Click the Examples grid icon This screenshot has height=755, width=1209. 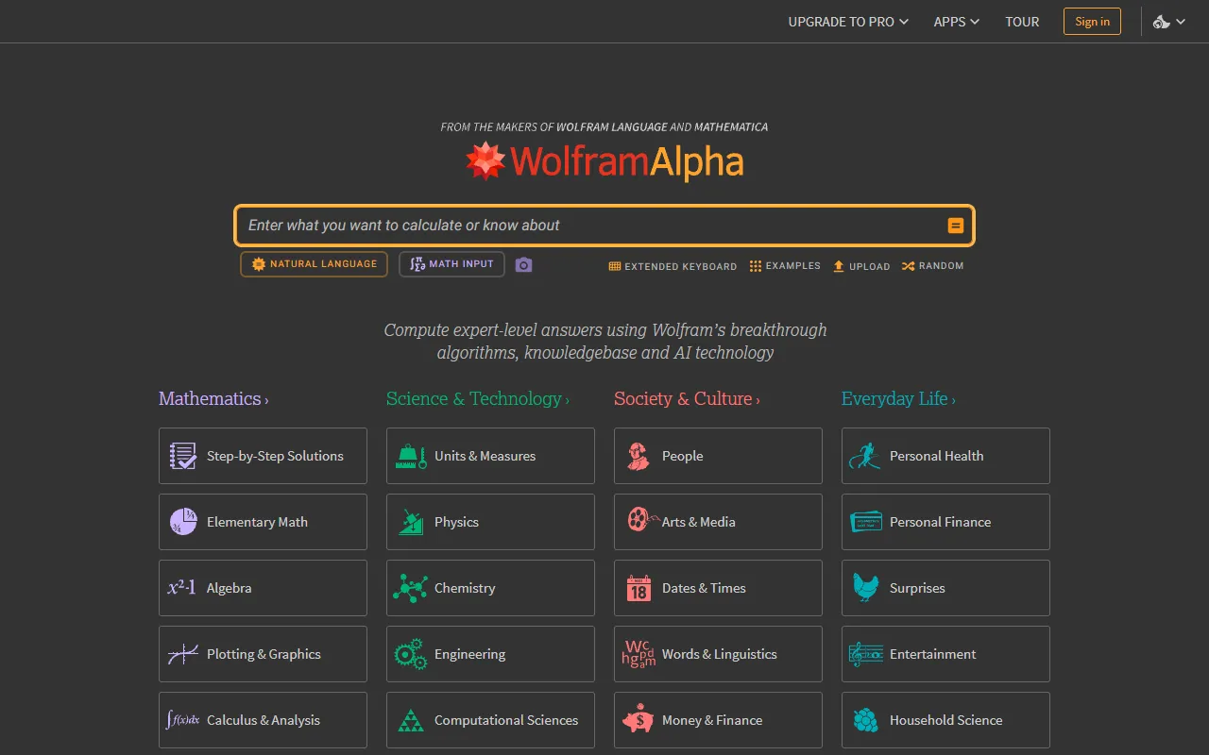(756, 266)
